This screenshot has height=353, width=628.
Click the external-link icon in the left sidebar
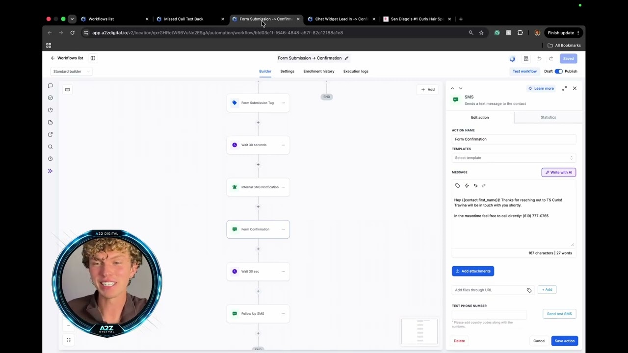point(50,134)
